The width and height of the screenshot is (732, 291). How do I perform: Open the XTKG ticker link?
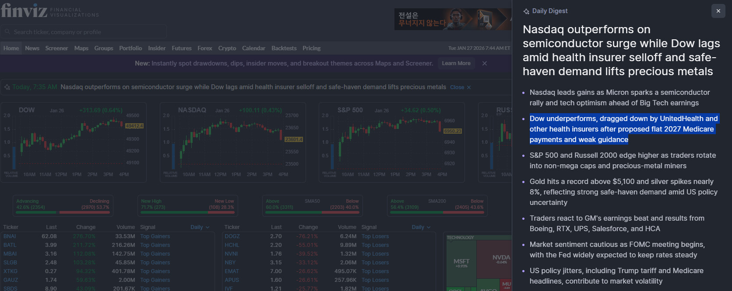coord(11,271)
